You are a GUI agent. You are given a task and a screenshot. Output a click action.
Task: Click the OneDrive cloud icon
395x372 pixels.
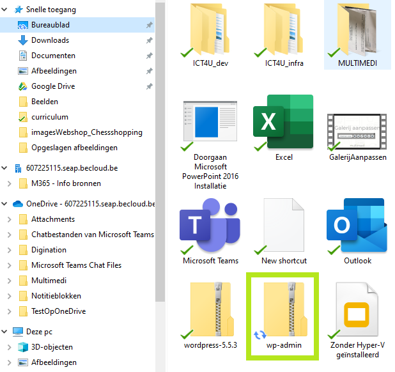click(x=18, y=204)
